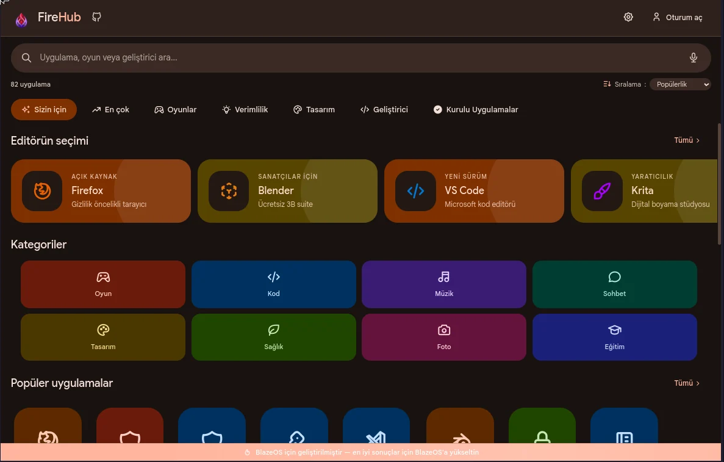Viewport: 724px width, 462px height.
Task: Click the Sıralama sort icon
Action: (607, 84)
